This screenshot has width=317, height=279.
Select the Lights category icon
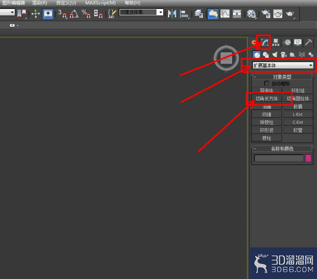click(x=275, y=55)
